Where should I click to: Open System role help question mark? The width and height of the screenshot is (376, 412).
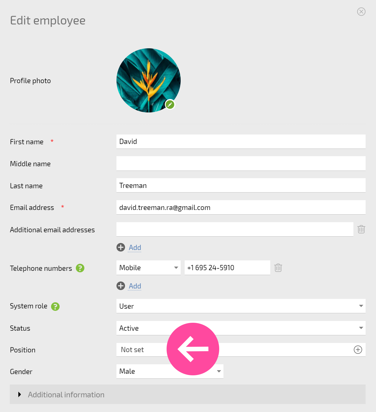(x=55, y=306)
